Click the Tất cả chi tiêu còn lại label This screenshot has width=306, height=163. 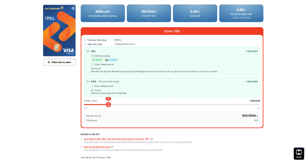(108, 81)
